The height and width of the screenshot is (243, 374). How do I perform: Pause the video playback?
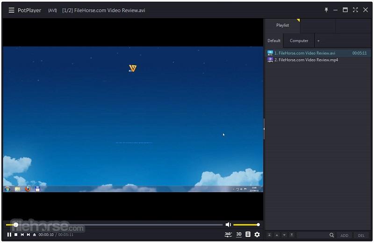point(9,235)
